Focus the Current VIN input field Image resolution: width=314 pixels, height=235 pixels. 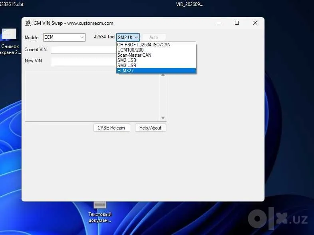pos(84,50)
